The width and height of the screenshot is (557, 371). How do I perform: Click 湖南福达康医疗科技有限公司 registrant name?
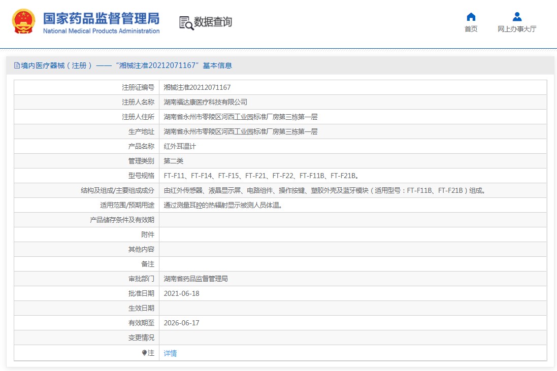(205, 102)
